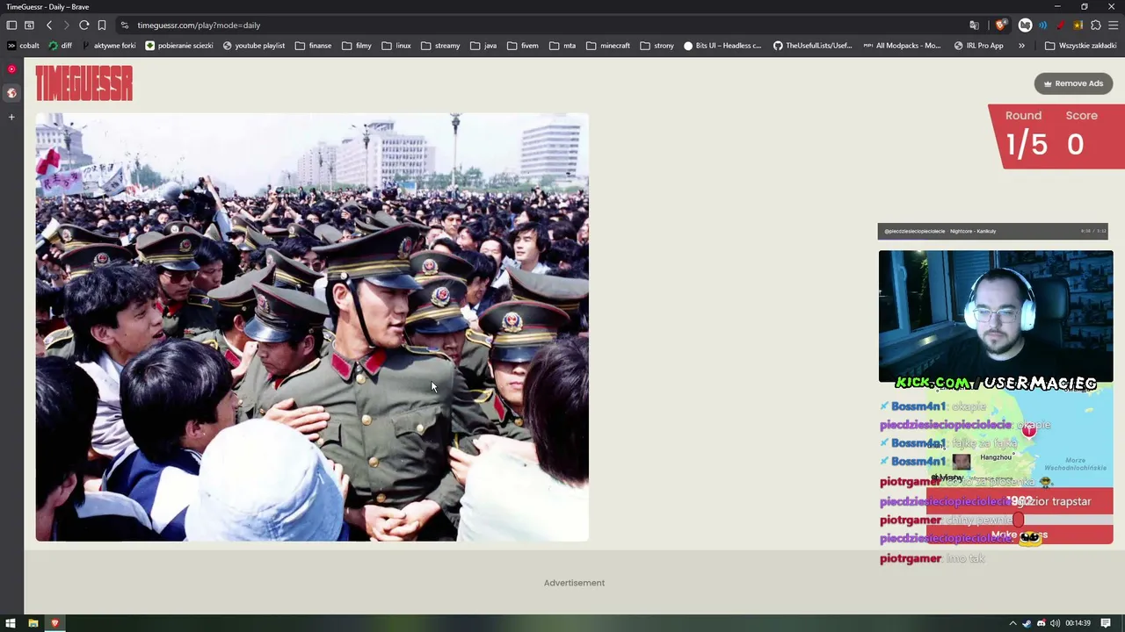The image size is (1125, 632).
Task: Open the Brave main hamburger menu
Action: click(x=1112, y=25)
